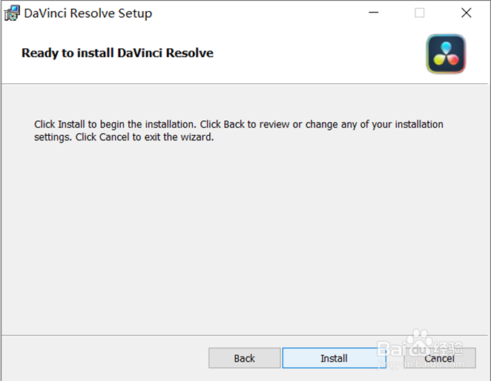Viewport: 491px width, 381px height.
Task: Click the 'Click Install to begin' instruction text
Action: click(x=239, y=131)
